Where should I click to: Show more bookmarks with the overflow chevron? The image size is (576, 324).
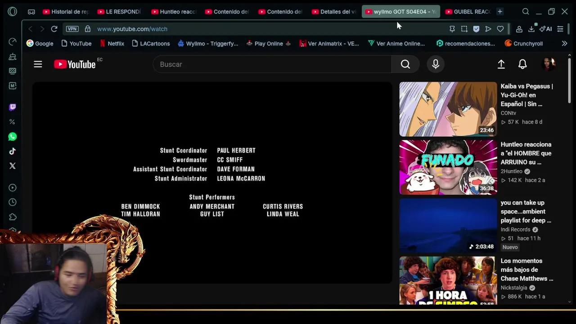point(564,44)
